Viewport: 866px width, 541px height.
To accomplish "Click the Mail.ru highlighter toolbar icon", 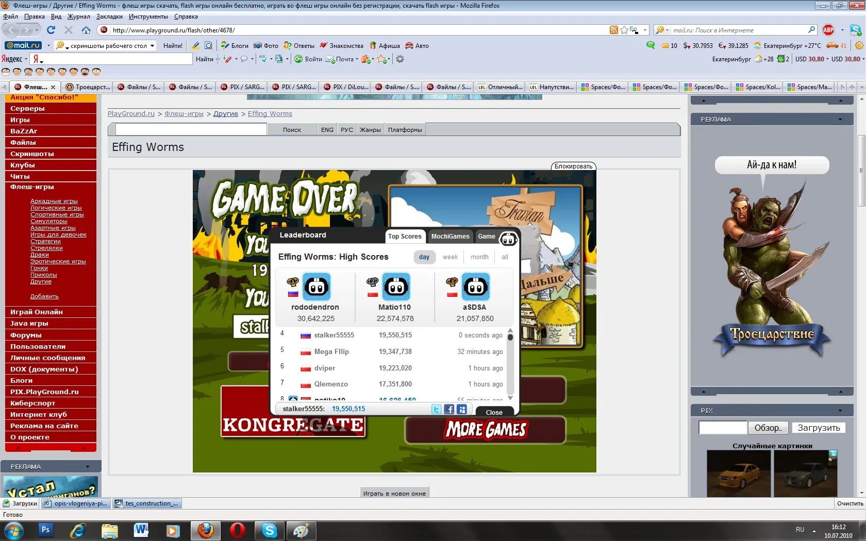I will click(195, 45).
